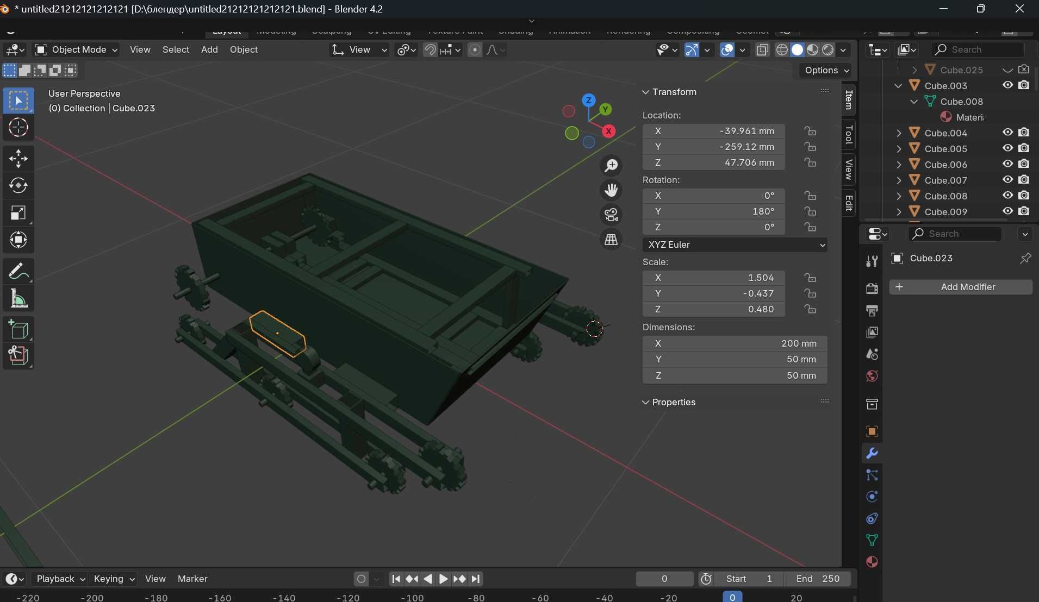Open Material properties tab
The image size is (1039, 602).
[872, 562]
